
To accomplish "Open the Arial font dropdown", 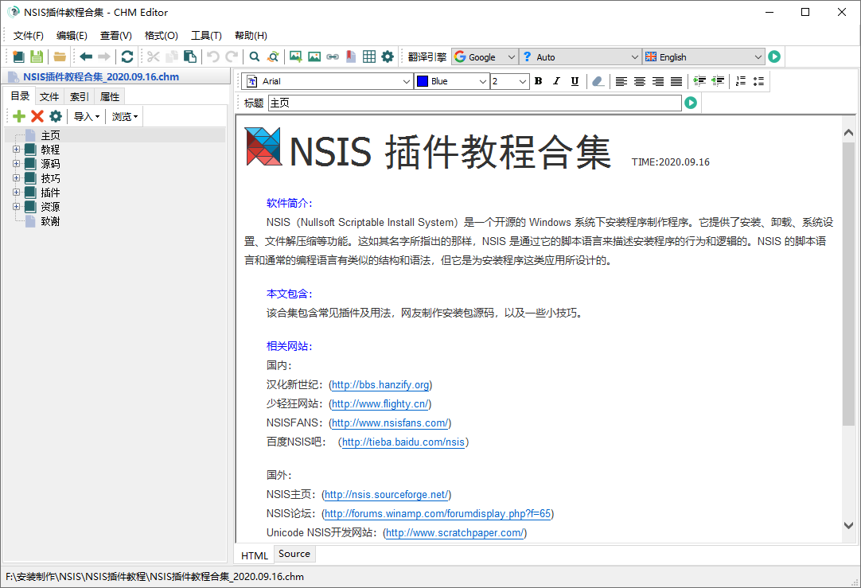I will coord(327,81).
